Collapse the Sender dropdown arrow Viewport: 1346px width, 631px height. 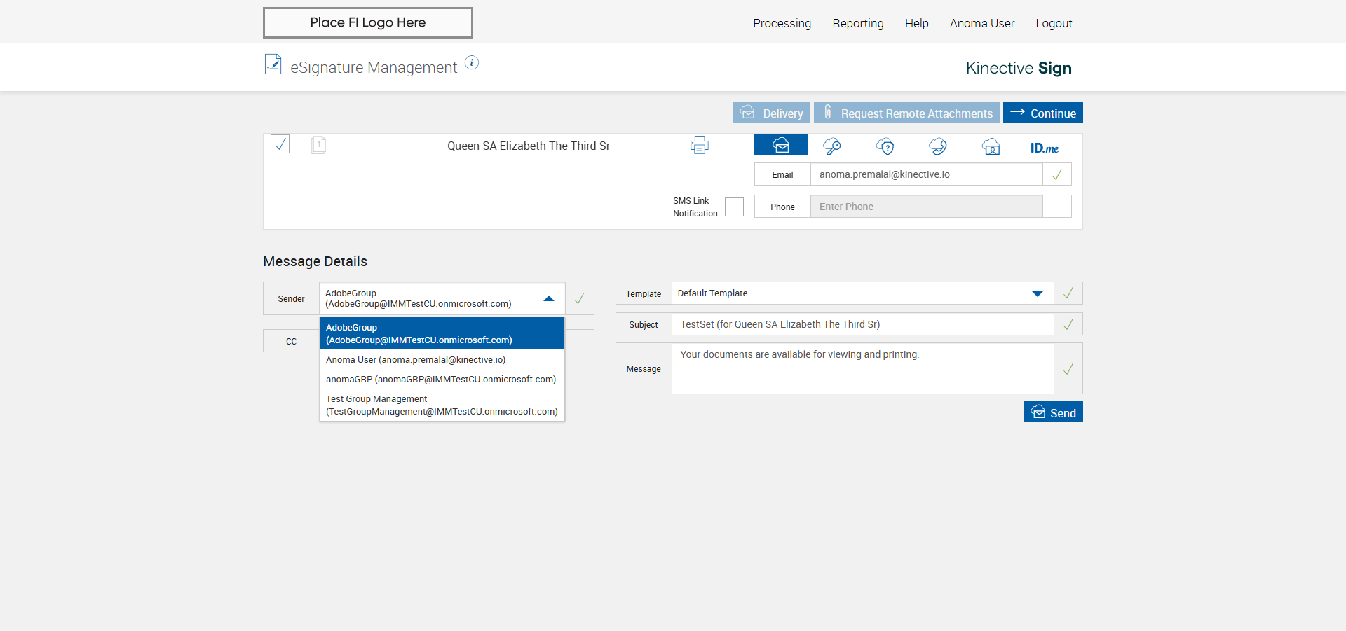pyautogui.click(x=549, y=299)
